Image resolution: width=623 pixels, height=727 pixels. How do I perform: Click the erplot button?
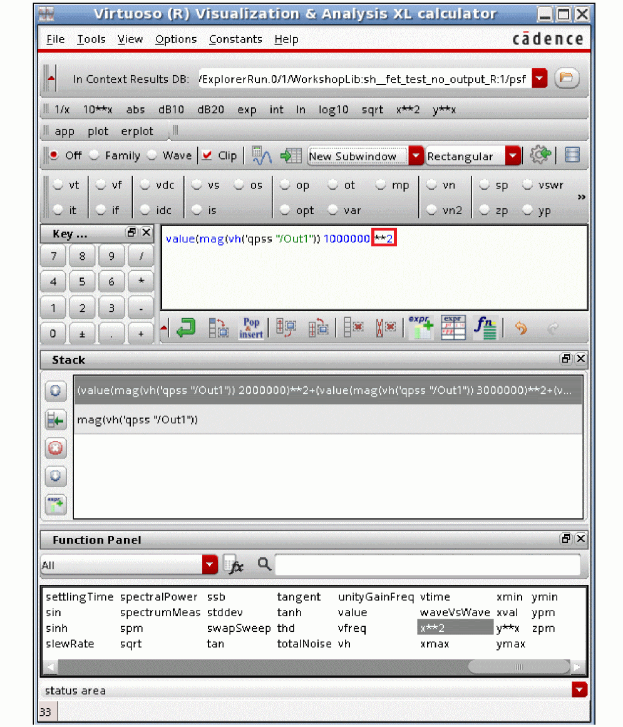[136, 131]
